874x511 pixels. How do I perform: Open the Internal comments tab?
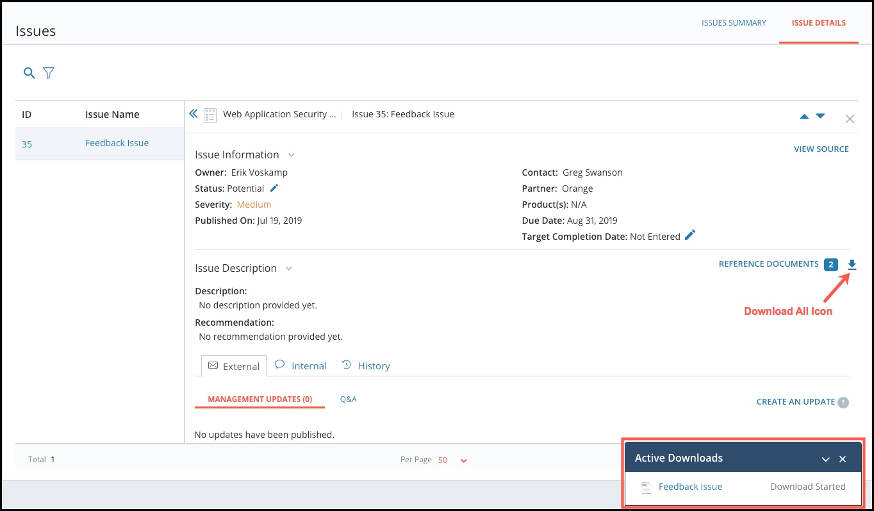(x=301, y=365)
